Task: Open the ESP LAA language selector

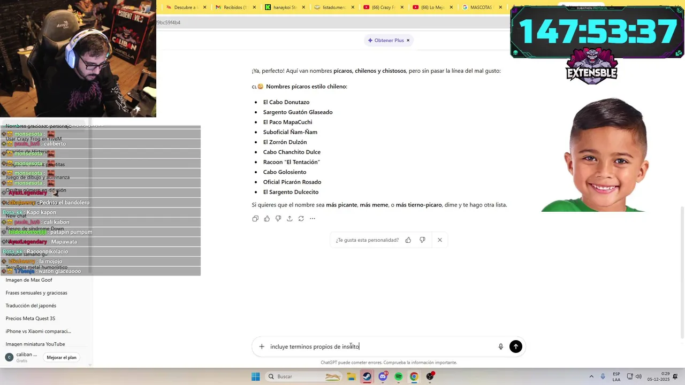Action: tap(616, 376)
